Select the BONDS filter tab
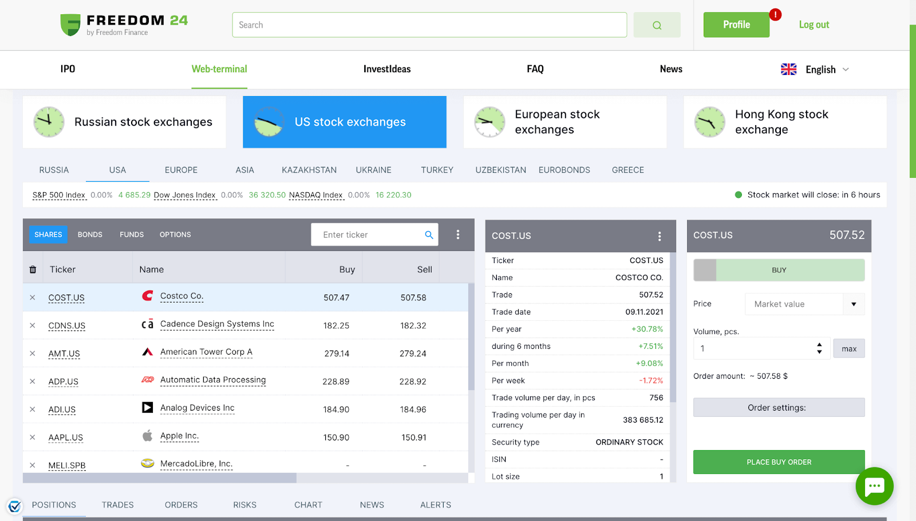The image size is (916, 521). click(x=90, y=234)
